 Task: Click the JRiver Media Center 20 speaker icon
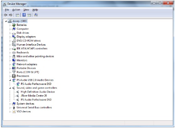pyautogui.click(x=18, y=96)
